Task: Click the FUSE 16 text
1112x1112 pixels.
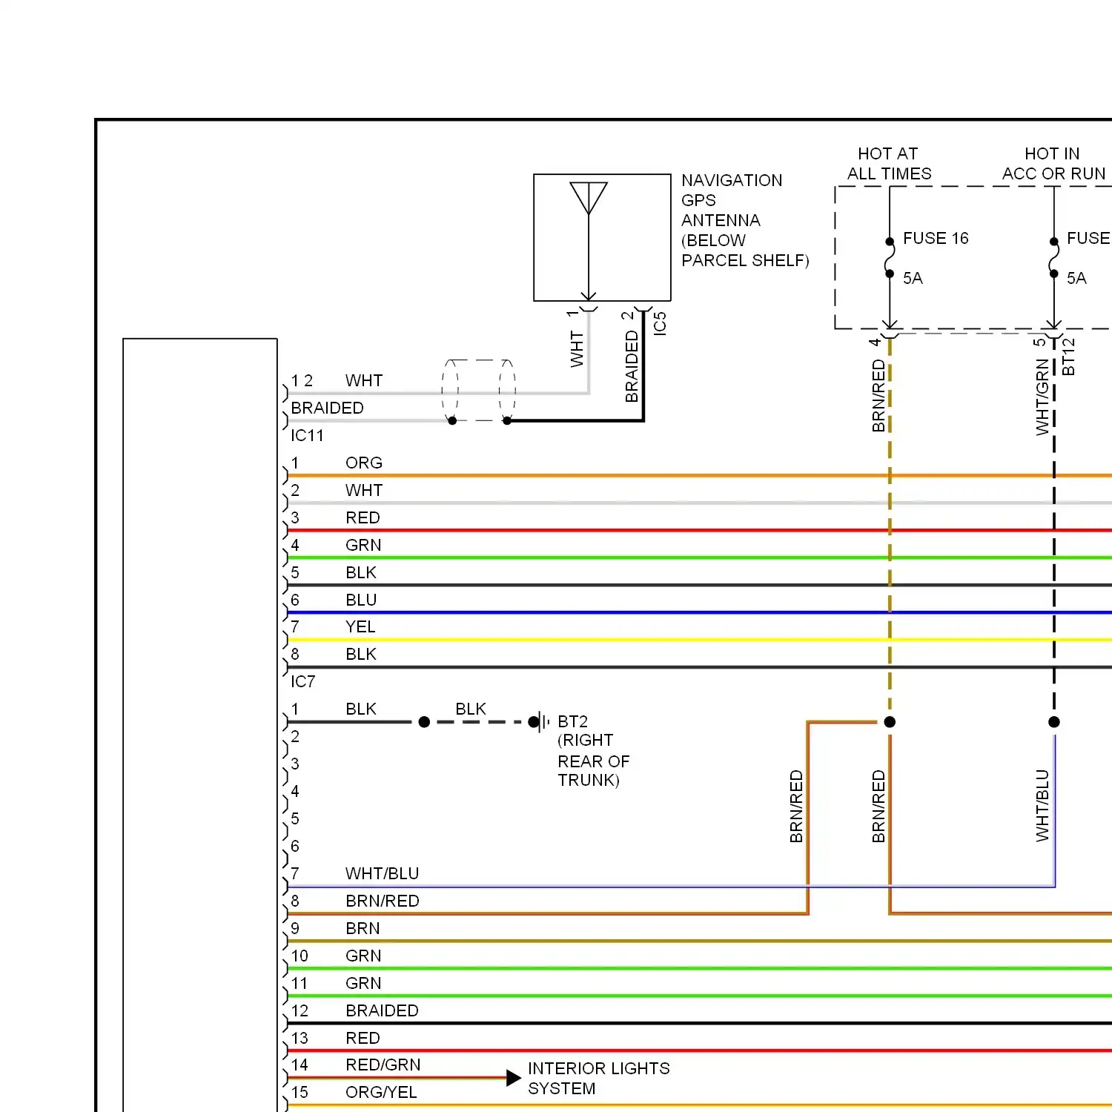Action: tap(936, 238)
